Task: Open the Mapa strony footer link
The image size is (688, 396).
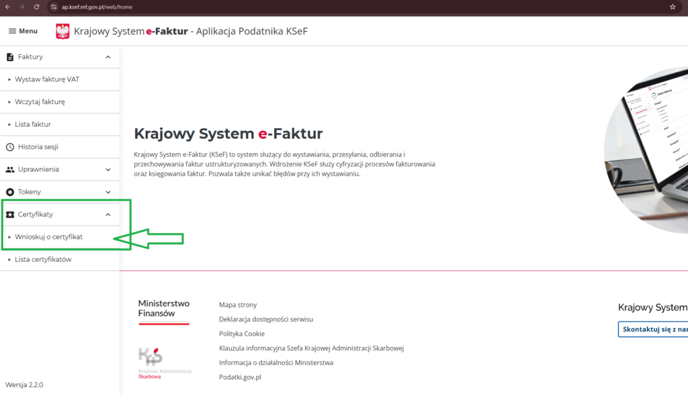Action: tap(238, 305)
